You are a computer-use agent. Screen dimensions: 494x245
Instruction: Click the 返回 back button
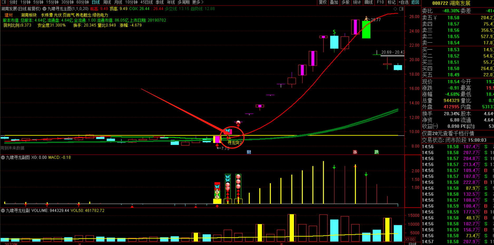coord(415,2)
